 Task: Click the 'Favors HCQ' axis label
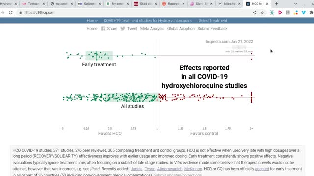(x=110, y=133)
